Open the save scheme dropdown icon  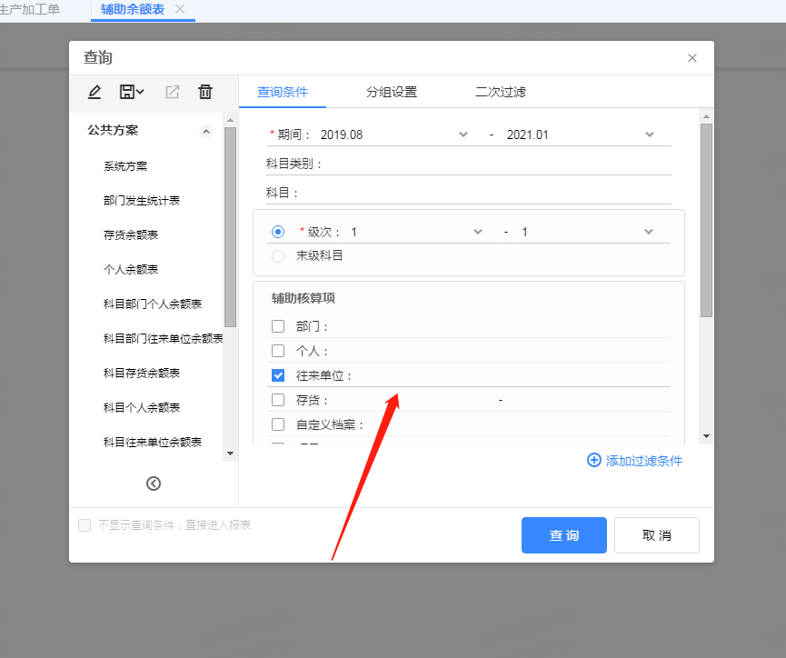tap(132, 92)
